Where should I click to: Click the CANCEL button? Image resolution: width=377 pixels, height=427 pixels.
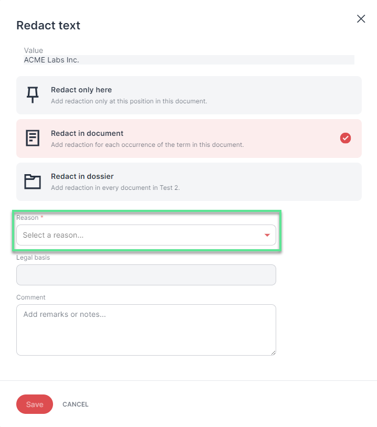pos(76,404)
